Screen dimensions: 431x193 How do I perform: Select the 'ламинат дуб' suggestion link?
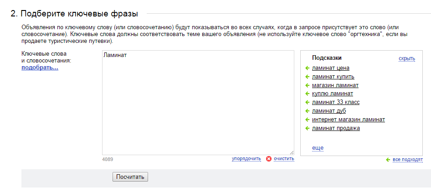329,111
